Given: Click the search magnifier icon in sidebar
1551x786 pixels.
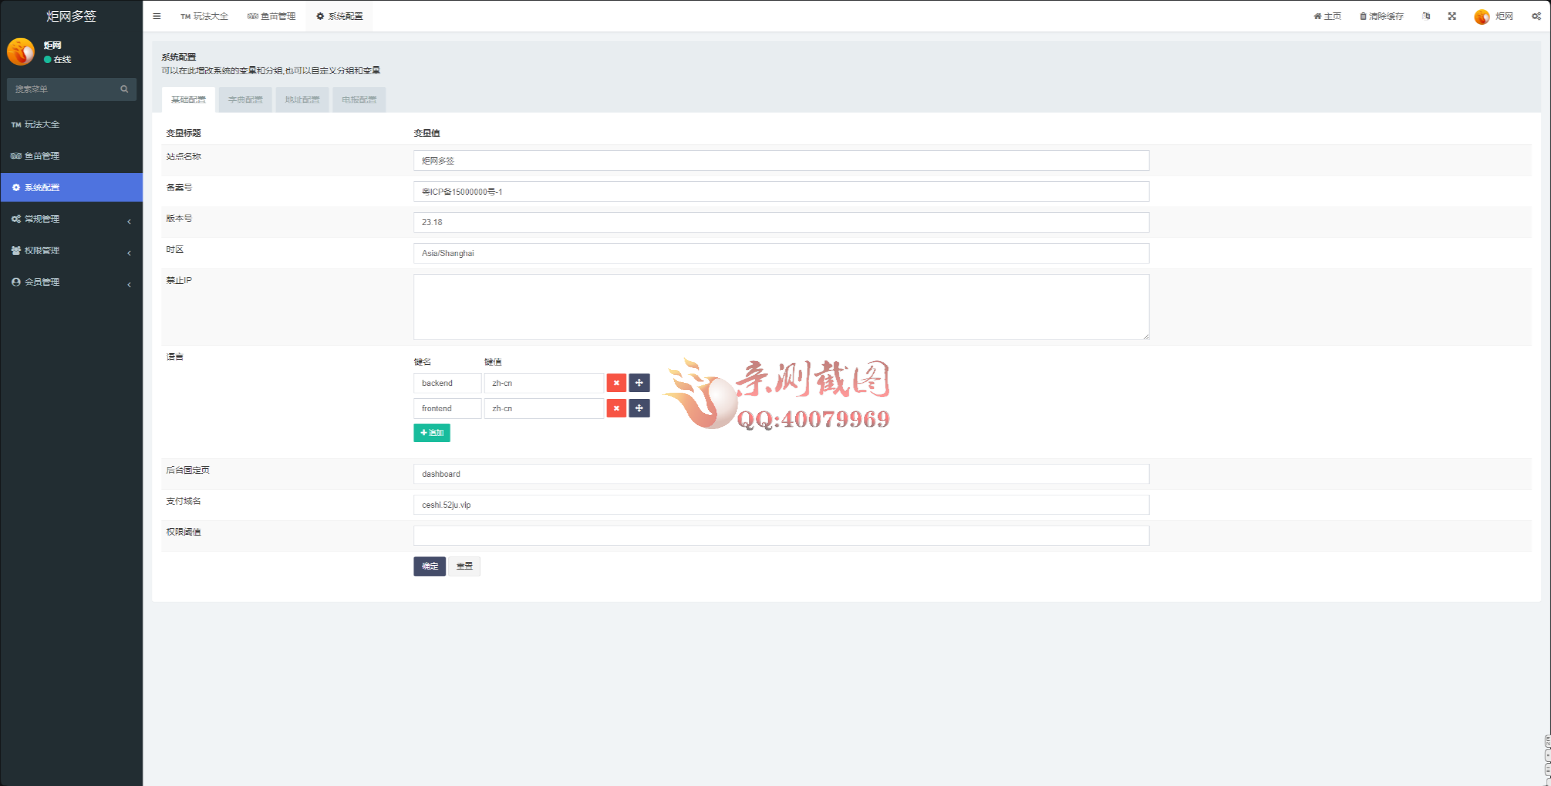Looking at the screenshot, I should point(124,89).
